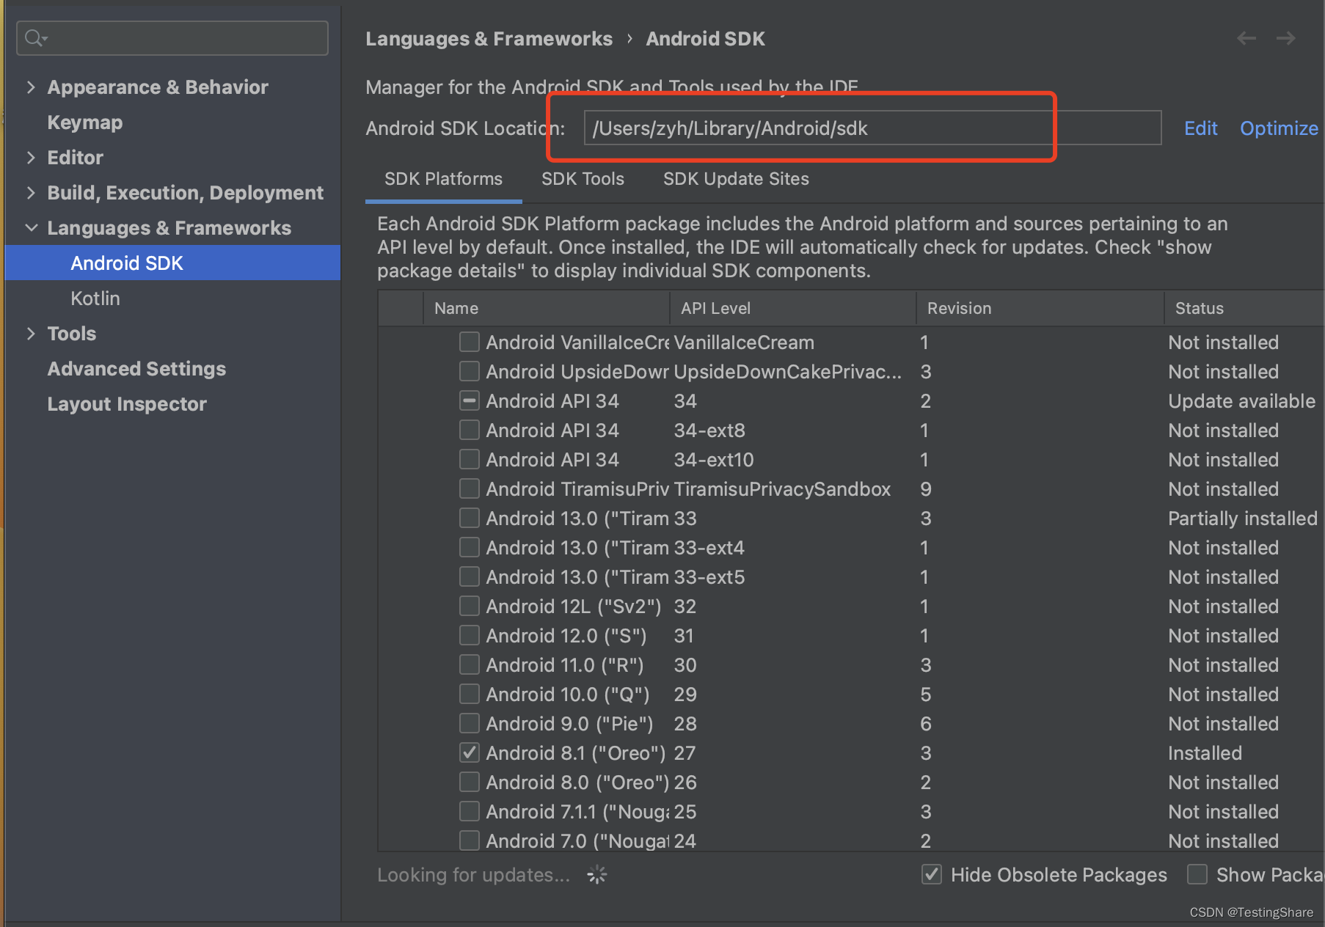The width and height of the screenshot is (1325, 927).
Task: Disable Hide Obsolete Packages
Action: coord(931,874)
